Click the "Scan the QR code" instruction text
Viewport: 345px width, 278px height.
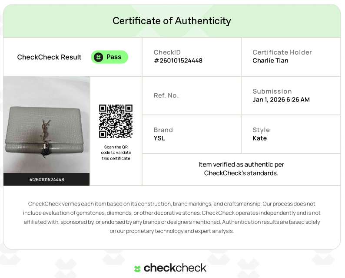pos(116,153)
